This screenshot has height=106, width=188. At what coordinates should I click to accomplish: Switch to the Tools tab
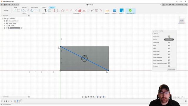click(x=44, y=7)
